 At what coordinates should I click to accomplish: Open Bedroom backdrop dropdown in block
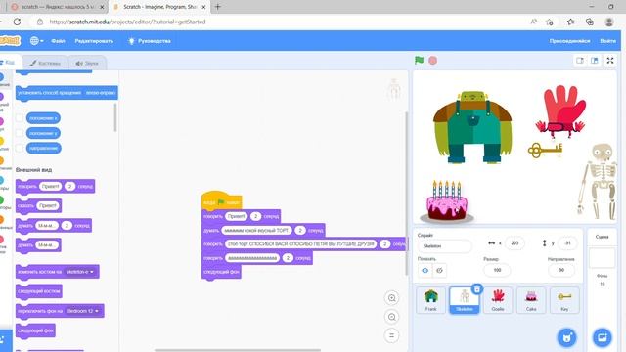[x=83, y=311]
